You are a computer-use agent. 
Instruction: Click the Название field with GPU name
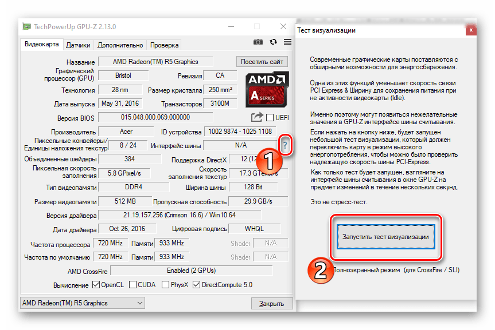(155, 62)
